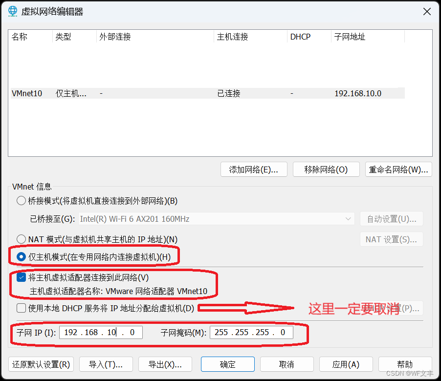
Task: Enable 使用本地 DHCP 服务 checkbox
Action: [x=21, y=308]
